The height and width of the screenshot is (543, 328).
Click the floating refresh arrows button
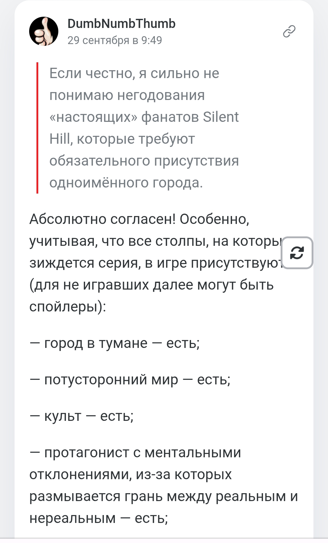click(x=297, y=253)
